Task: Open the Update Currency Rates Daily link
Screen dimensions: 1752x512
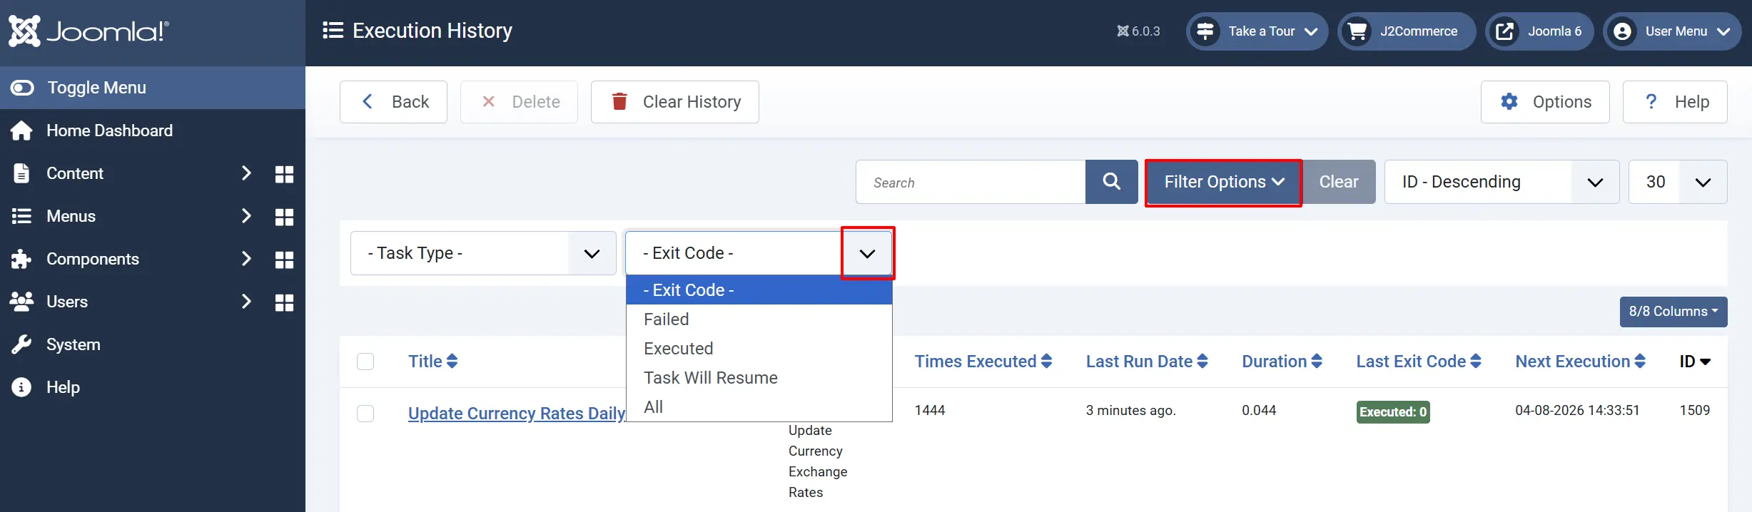Action: (x=517, y=414)
